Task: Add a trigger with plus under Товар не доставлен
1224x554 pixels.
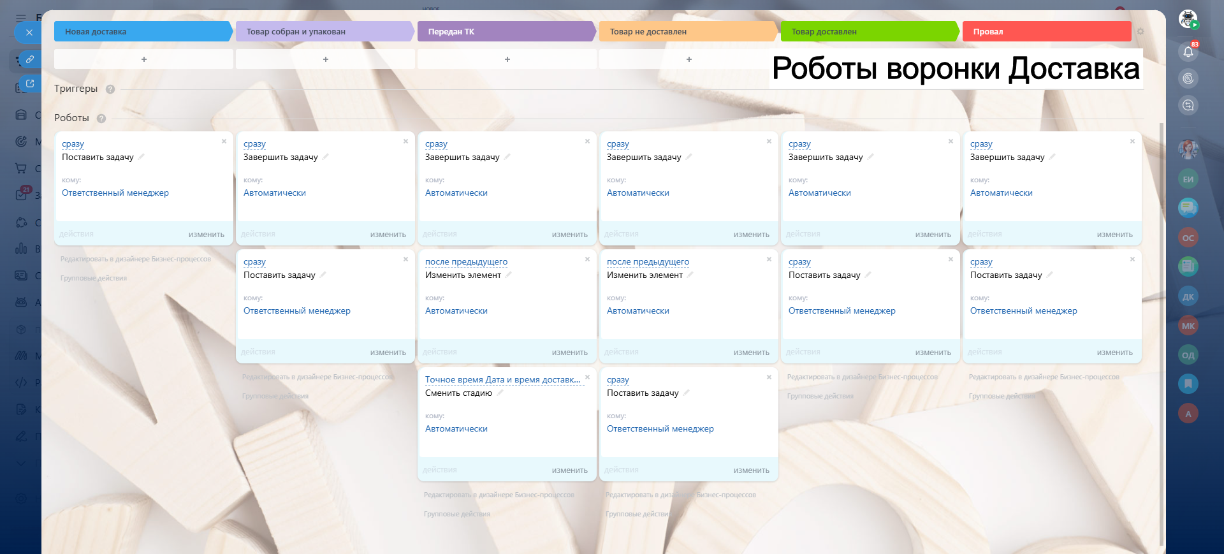Action: [x=689, y=59]
